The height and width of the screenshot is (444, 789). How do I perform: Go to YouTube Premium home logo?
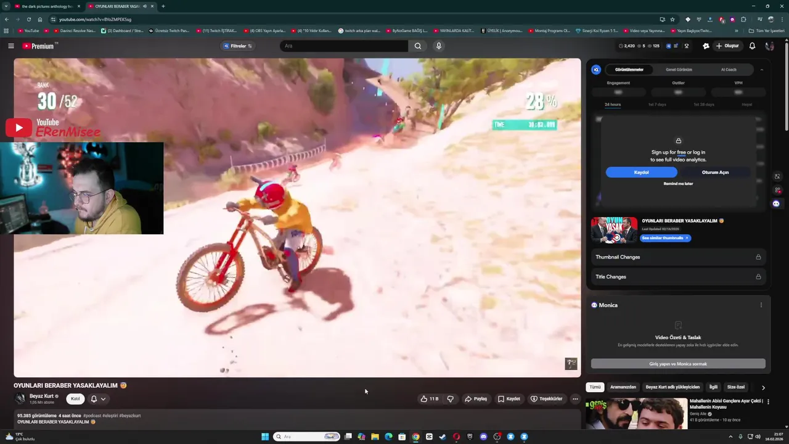39,46
